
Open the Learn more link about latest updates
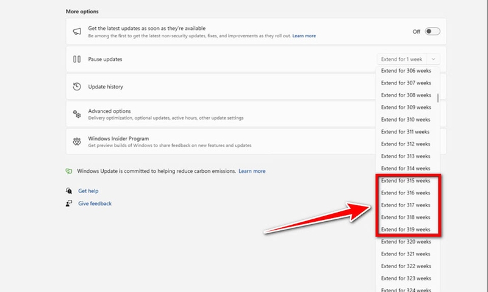[304, 36]
